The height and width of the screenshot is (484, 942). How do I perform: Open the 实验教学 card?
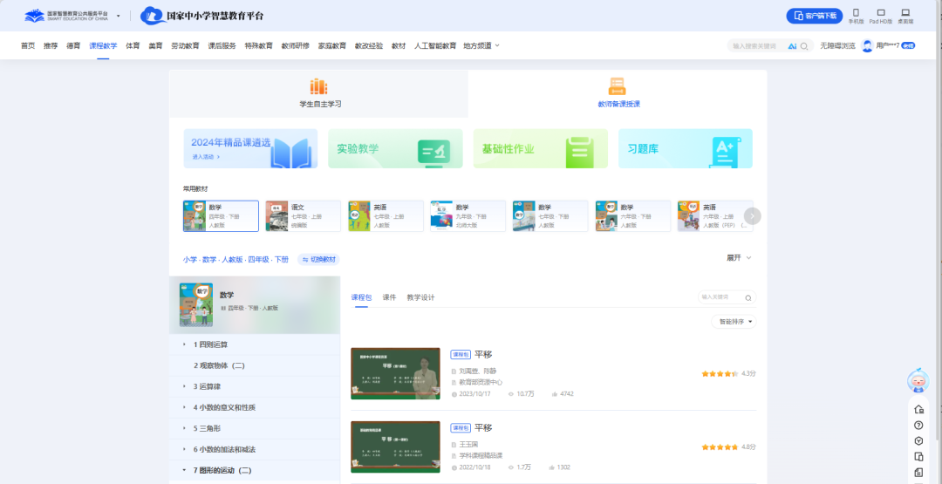pyautogui.click(x=395, y=148)
